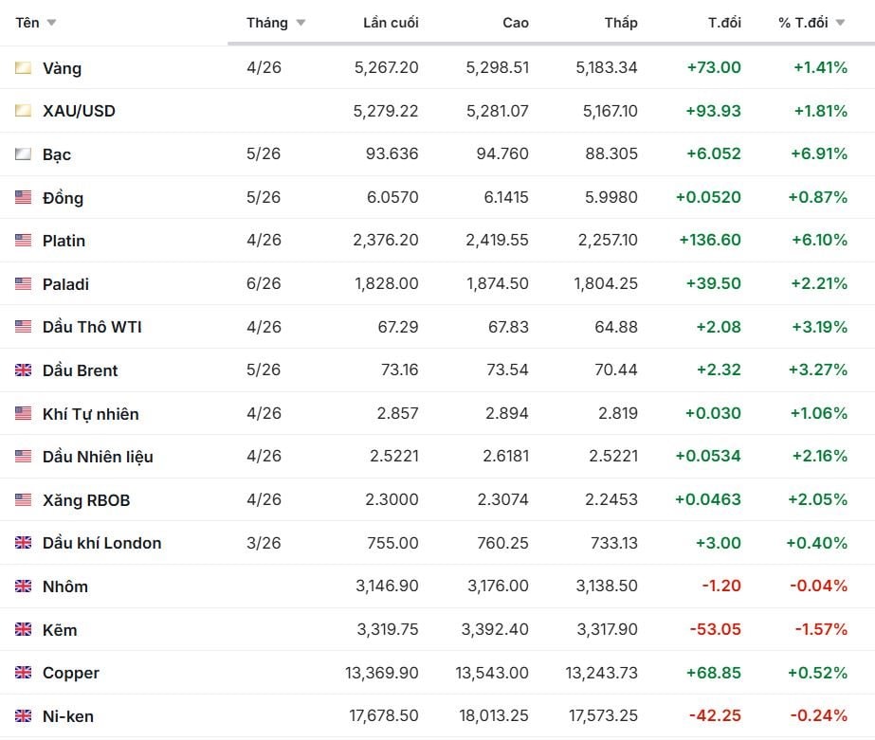
Task: Open the Dầu Thô WTI link
Action: pos(92,327)
